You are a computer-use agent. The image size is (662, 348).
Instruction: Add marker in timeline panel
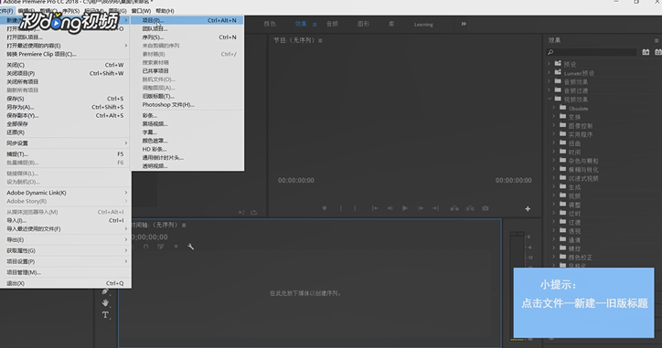pyautogui.click(x=176, y=247)
